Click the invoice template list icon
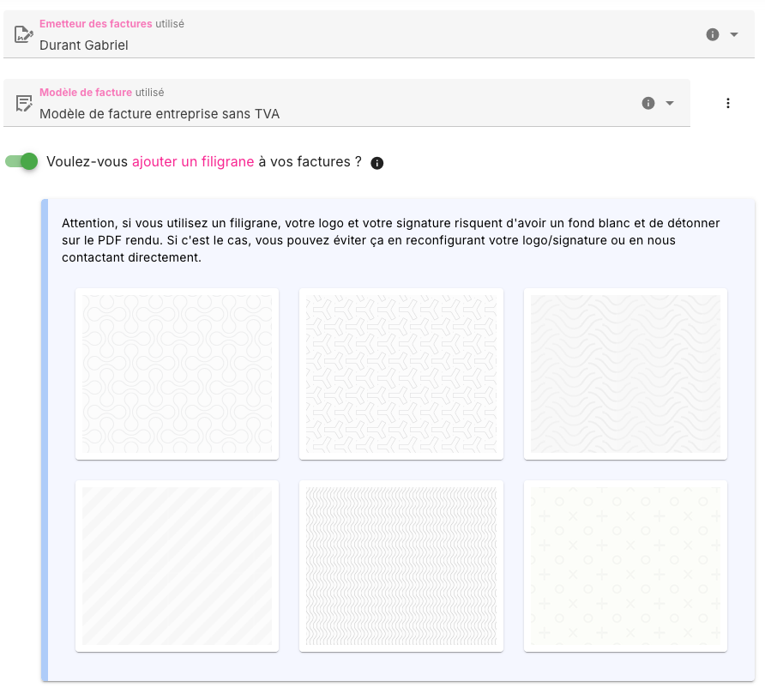 point(24,103)
